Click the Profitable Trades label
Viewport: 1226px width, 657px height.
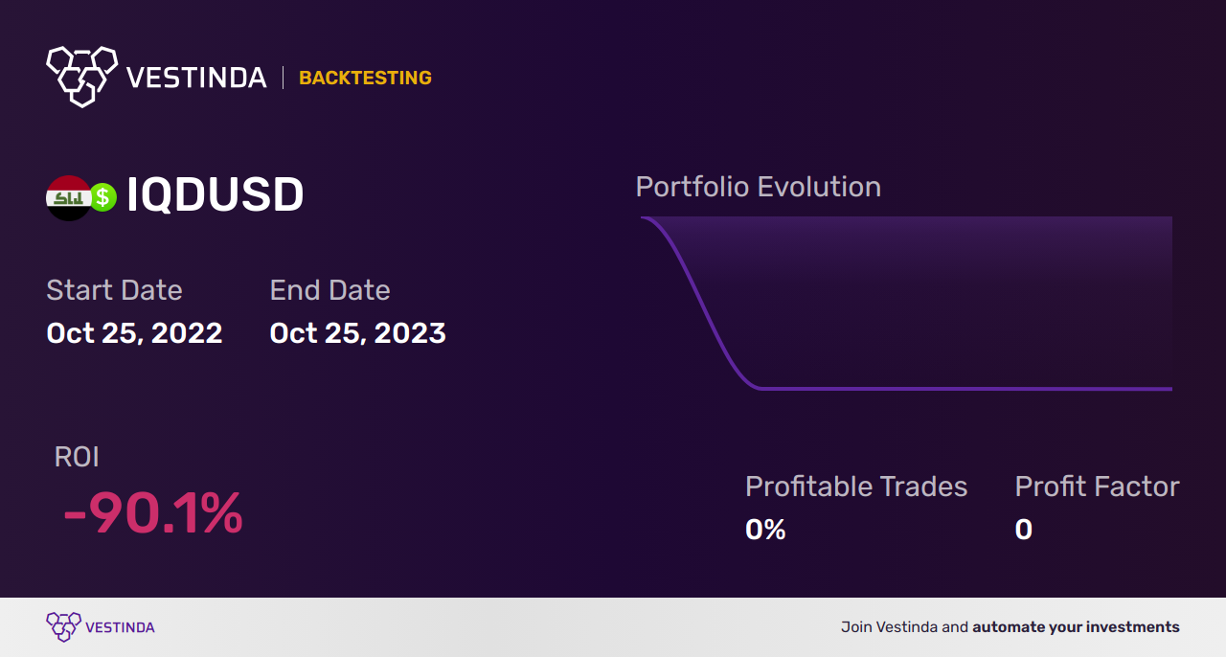tap(856, 487)
